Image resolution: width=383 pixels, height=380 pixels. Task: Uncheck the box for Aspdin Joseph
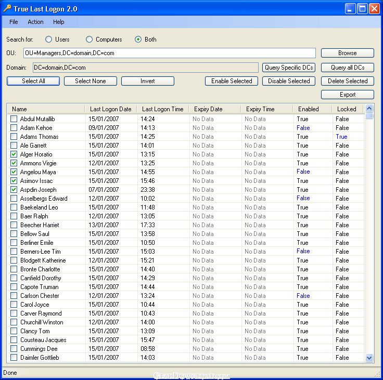click(x=14, y=190)
